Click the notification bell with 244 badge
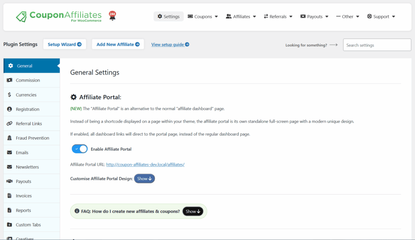The width and height of the screenshot is (415, 240). click(112, 16)
